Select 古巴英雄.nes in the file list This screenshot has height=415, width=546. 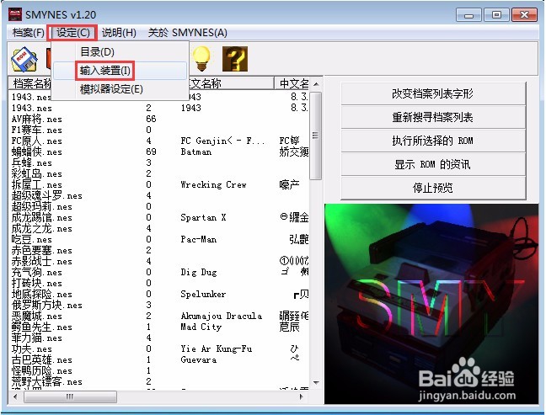coord(42,360)
